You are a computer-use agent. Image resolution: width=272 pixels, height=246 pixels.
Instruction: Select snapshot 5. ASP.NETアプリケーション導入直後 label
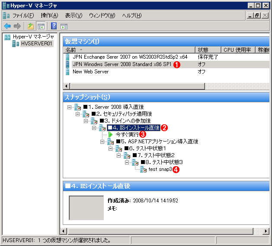pyautogui.click(x=157, y=142)
